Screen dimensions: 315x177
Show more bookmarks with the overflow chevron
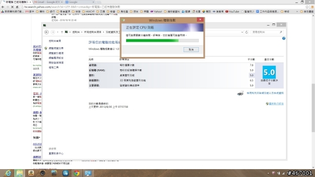tap(297, 12)
